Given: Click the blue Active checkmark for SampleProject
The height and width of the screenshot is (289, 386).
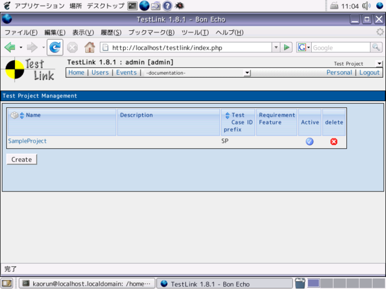Looking at the screenshot, I should [309, 141].
